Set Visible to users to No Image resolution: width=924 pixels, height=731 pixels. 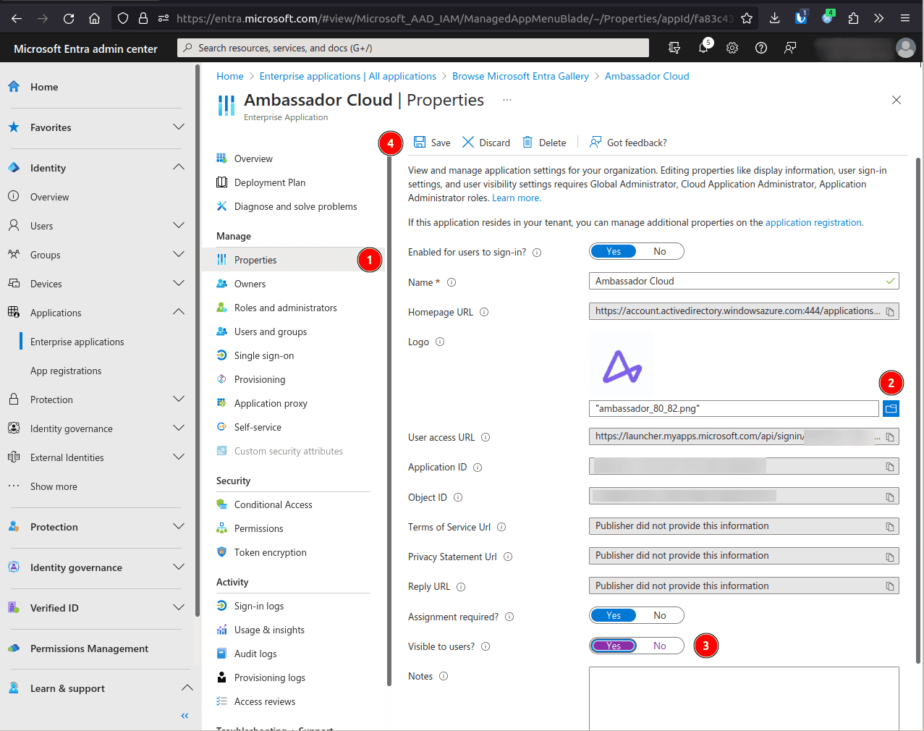[660, 646]
